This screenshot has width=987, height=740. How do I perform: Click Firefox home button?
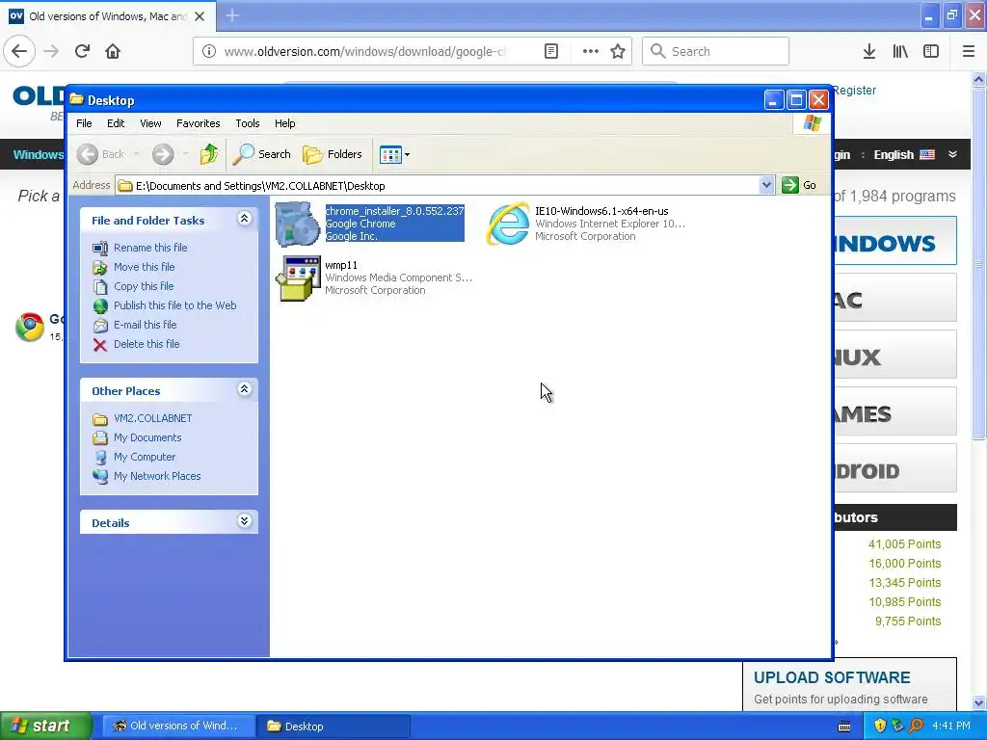113,51
